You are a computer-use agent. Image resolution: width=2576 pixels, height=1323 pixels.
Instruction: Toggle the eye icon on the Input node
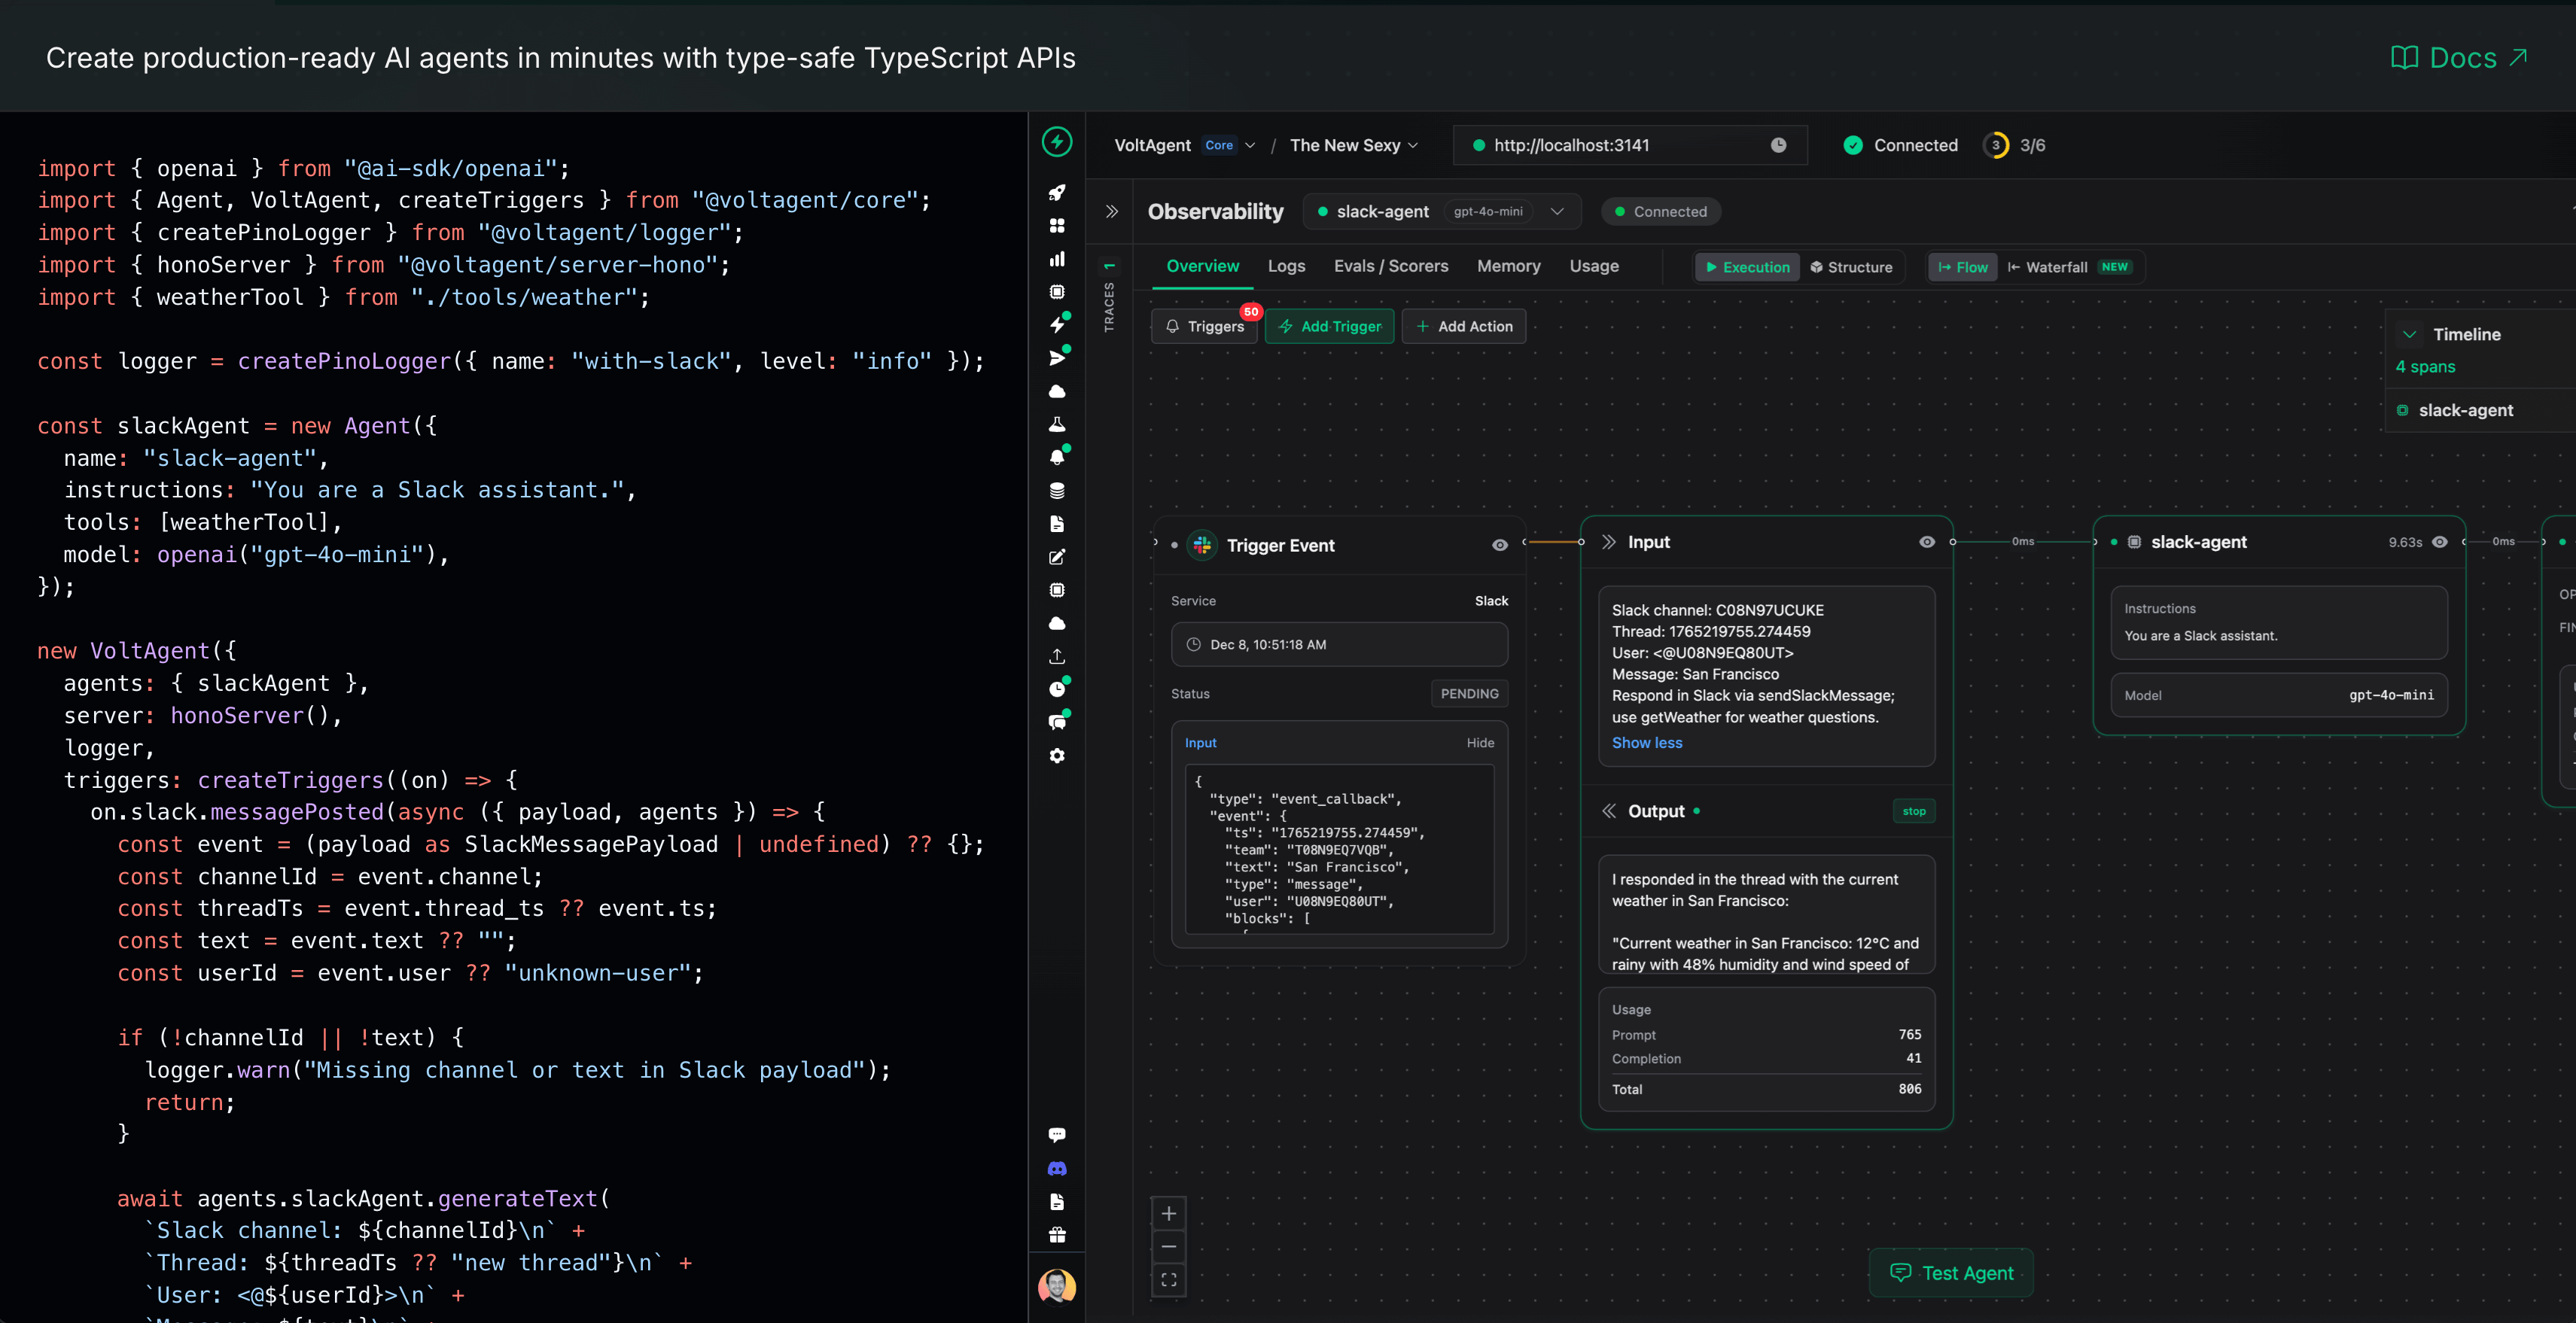click(x=1926, y=541)
